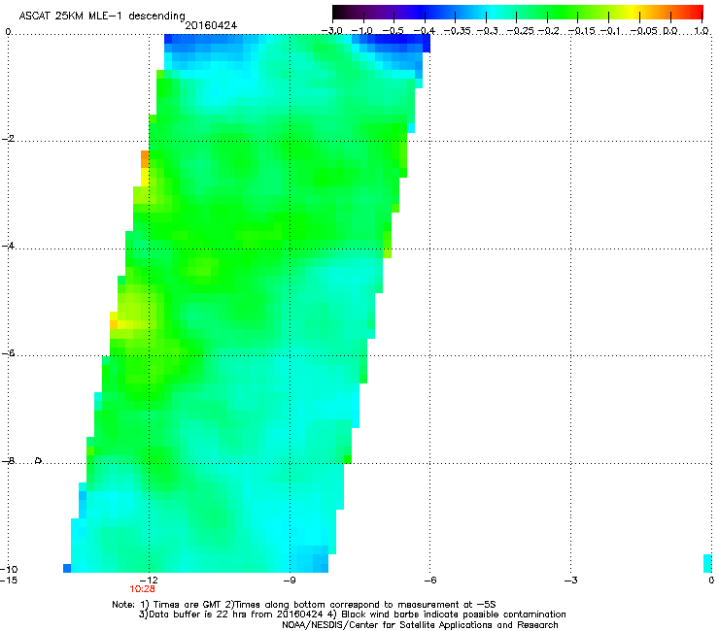Click the NOAA/NESDIS credit line
Viewport: 719px width, 631px height.
pyautogui.click(x=420, y=625)
